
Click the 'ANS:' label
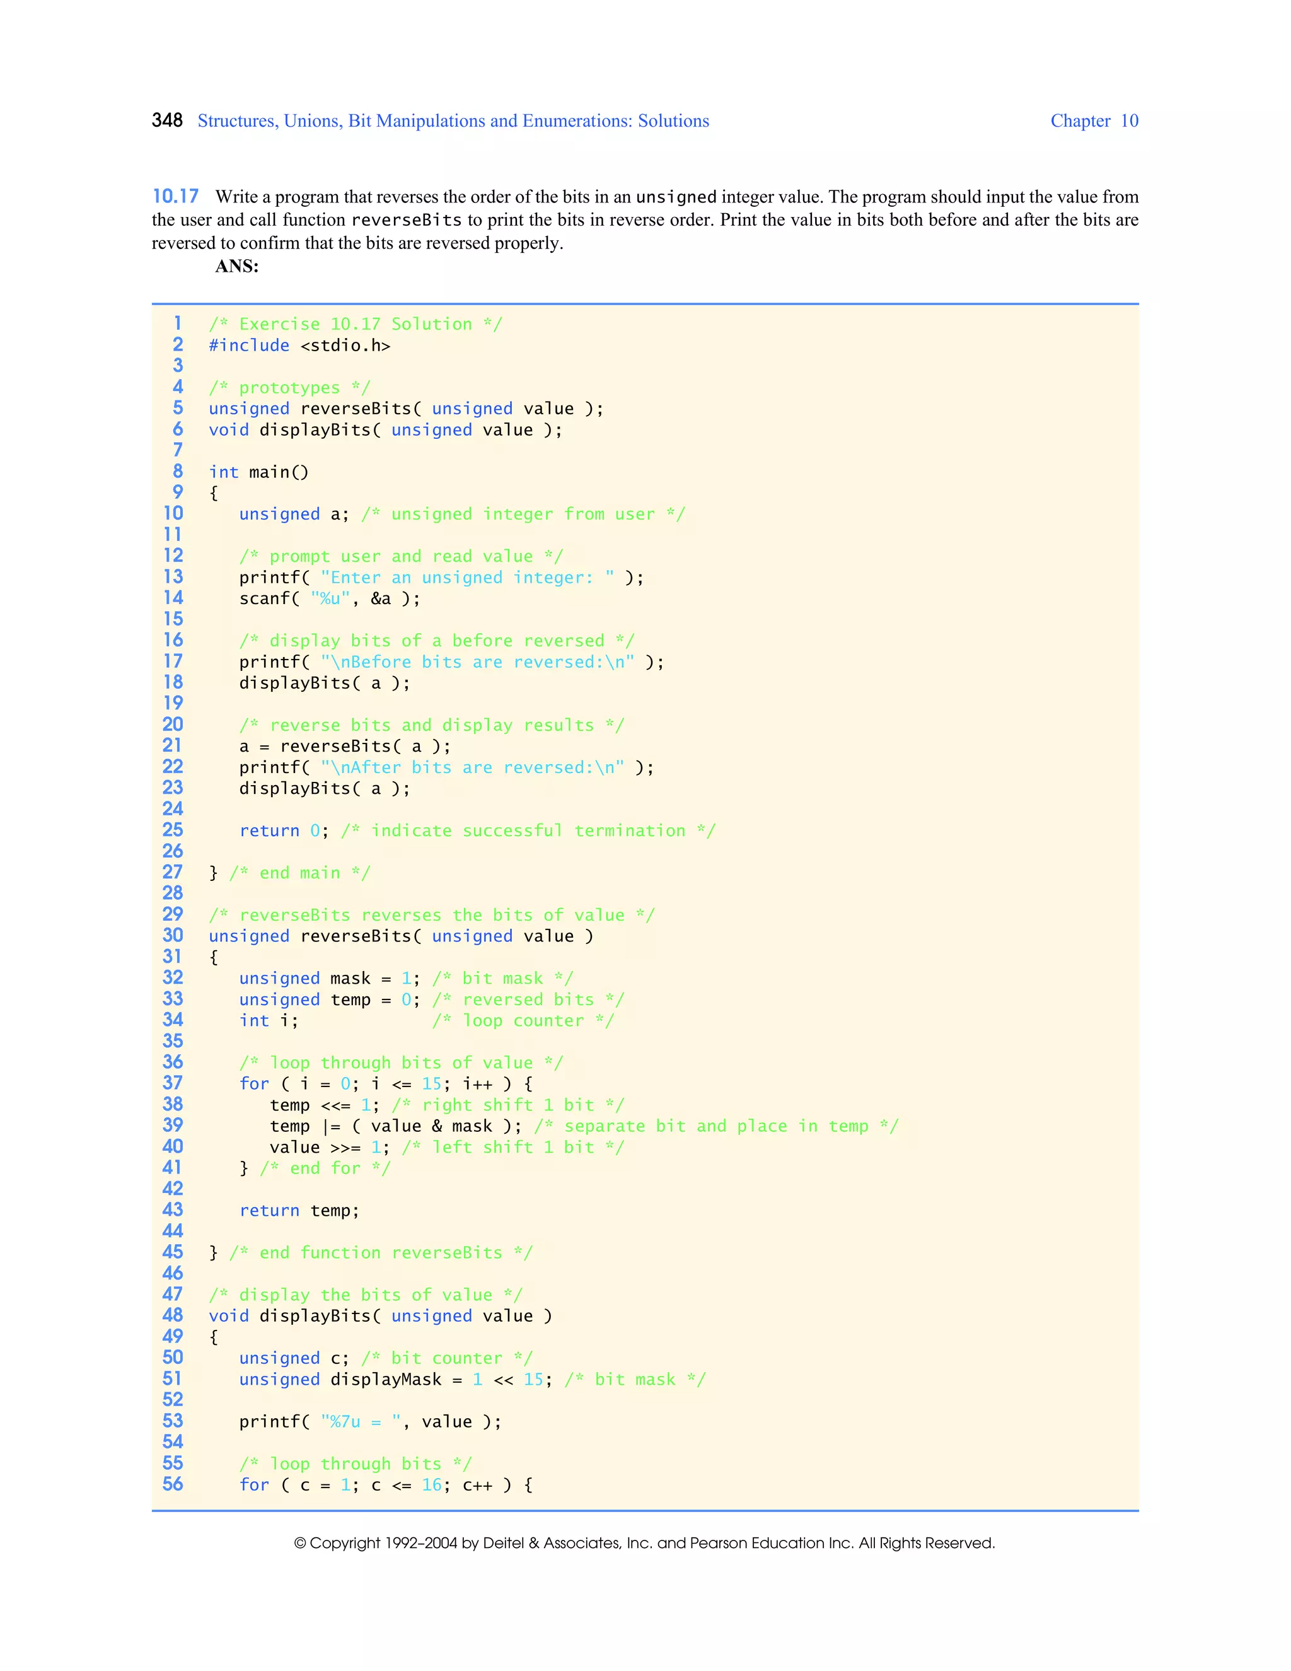tap(236, 266)
